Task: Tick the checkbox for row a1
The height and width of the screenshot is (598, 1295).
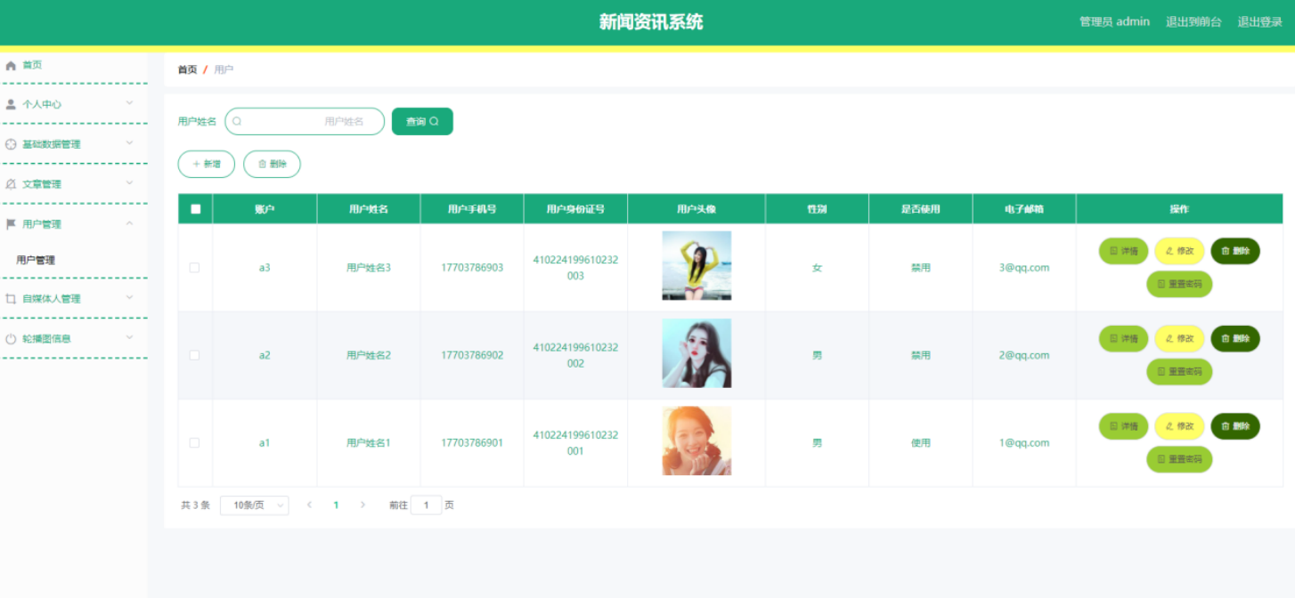Action: [x=194, y=442]
